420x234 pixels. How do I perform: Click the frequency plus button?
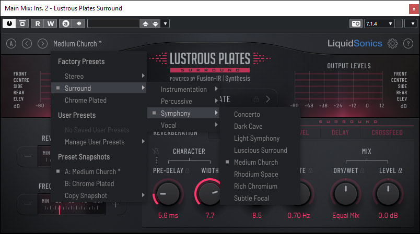click(116, 205)
